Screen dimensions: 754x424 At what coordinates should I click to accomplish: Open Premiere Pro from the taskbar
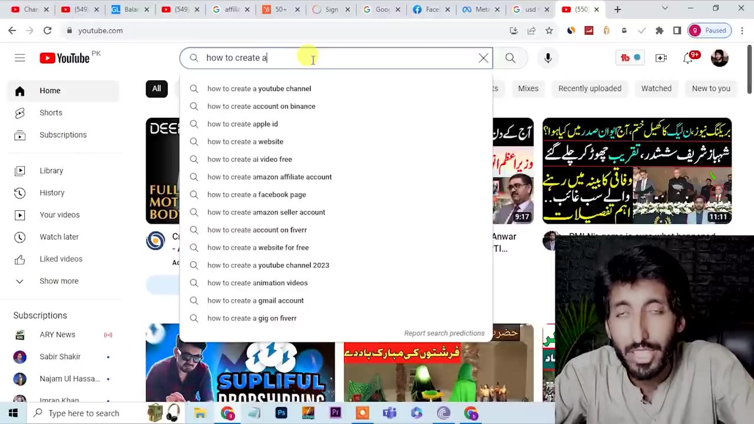[335, 413]
